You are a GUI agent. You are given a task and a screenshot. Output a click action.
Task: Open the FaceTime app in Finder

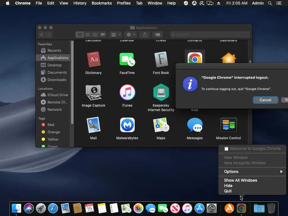tap(127, 59)
